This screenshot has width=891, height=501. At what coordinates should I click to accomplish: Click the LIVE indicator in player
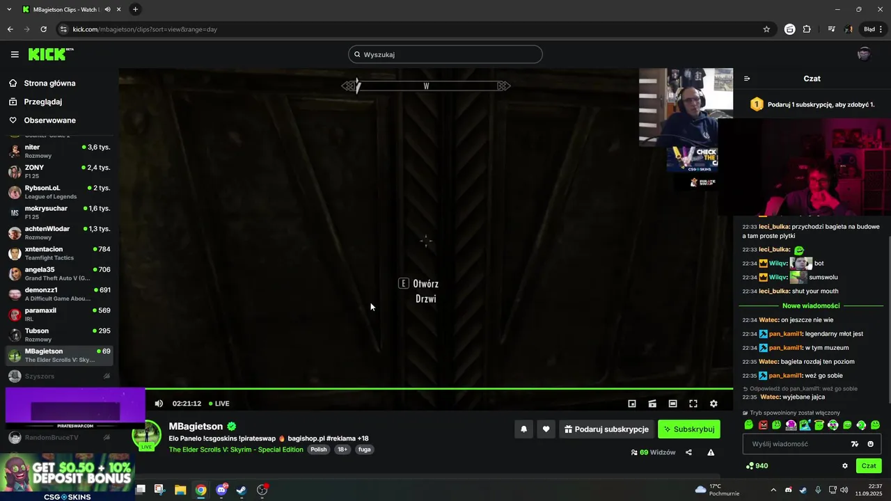tap(219, 404)
